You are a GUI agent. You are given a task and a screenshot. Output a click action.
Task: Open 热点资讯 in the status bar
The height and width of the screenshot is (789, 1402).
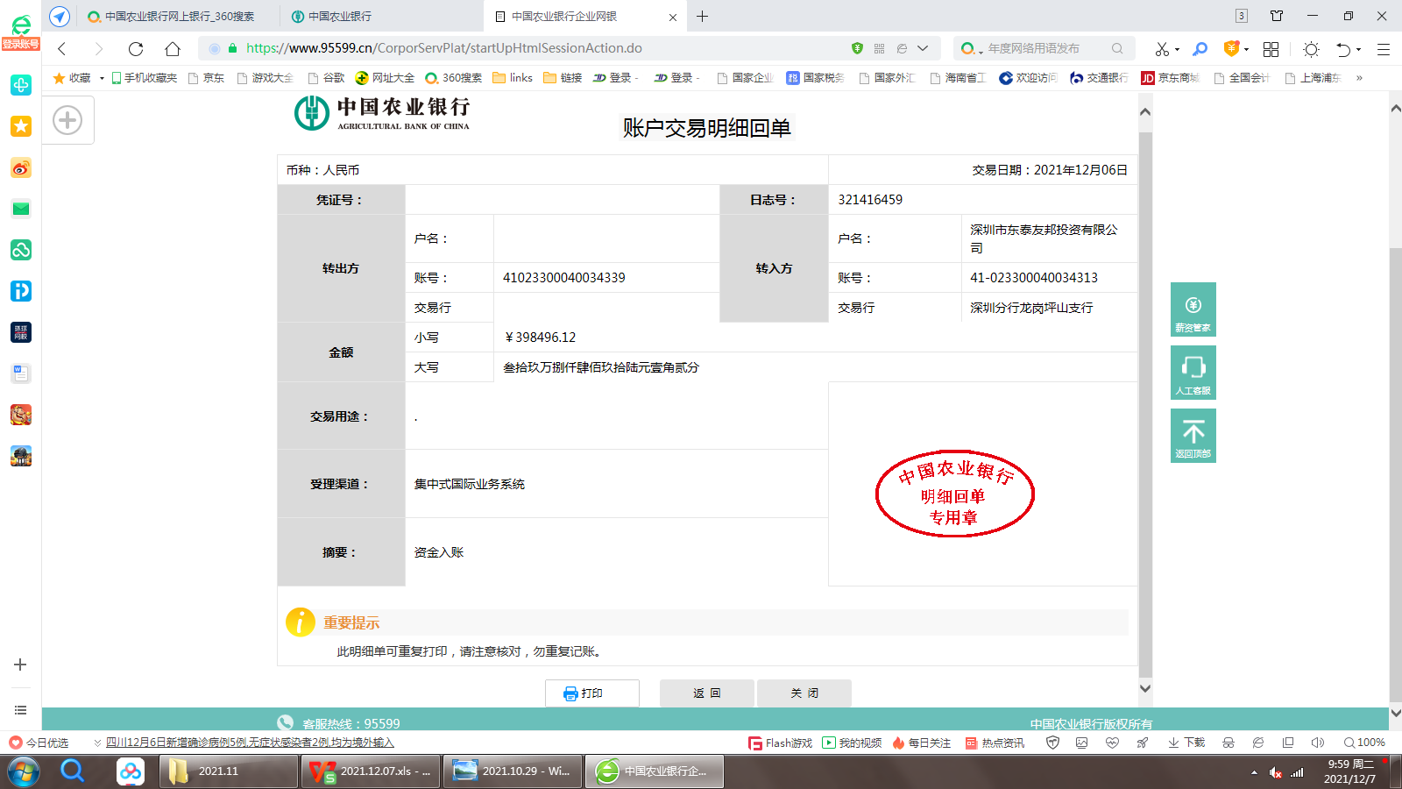click(995, 743)
